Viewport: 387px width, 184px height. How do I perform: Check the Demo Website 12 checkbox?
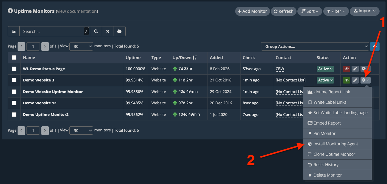[x=14, y=103]
